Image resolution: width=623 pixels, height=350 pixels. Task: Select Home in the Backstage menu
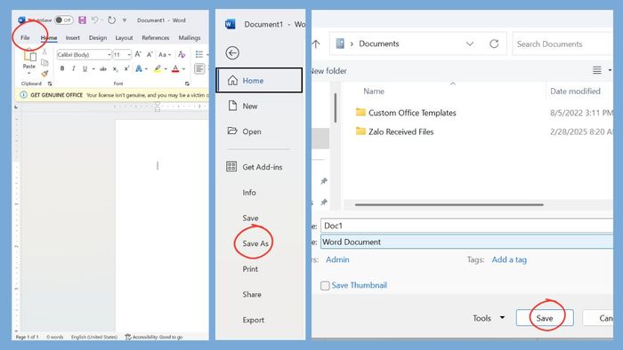260,81
